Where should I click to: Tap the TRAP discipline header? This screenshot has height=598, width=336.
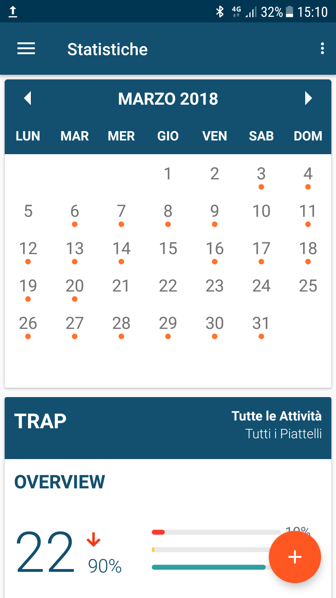coord(40,421)
